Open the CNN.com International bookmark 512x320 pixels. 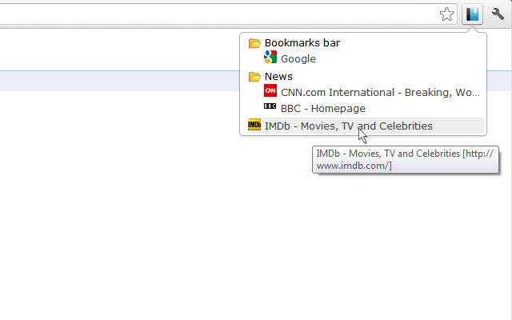click(380, 93)
